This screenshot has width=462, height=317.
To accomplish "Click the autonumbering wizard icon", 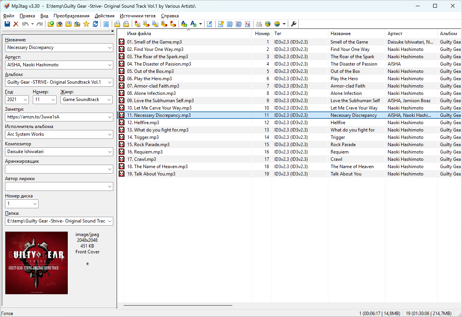I will pos(247,24).
